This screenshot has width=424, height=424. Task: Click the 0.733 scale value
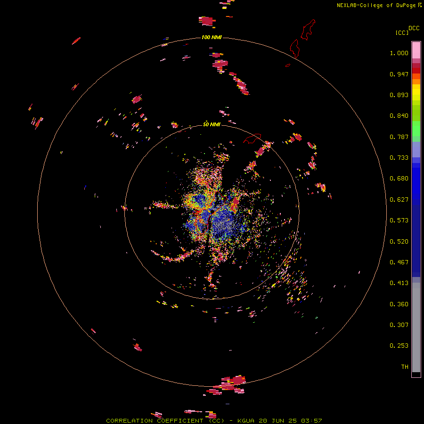pos(399,158)
